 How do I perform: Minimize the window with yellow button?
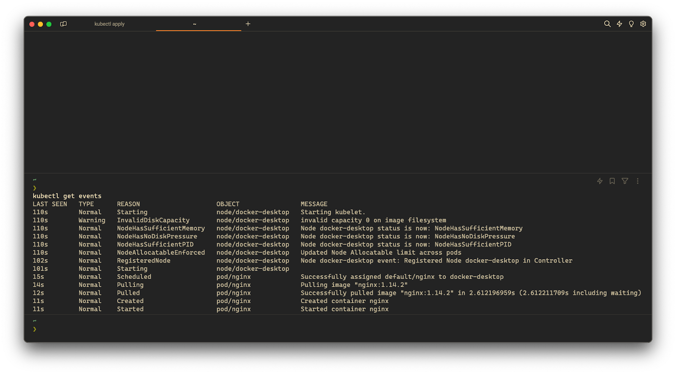coord(41,24)
